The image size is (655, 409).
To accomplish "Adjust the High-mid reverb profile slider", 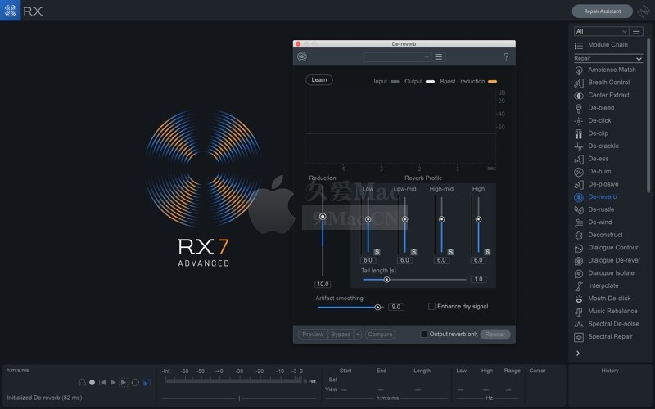I will [x=441, y=219].
